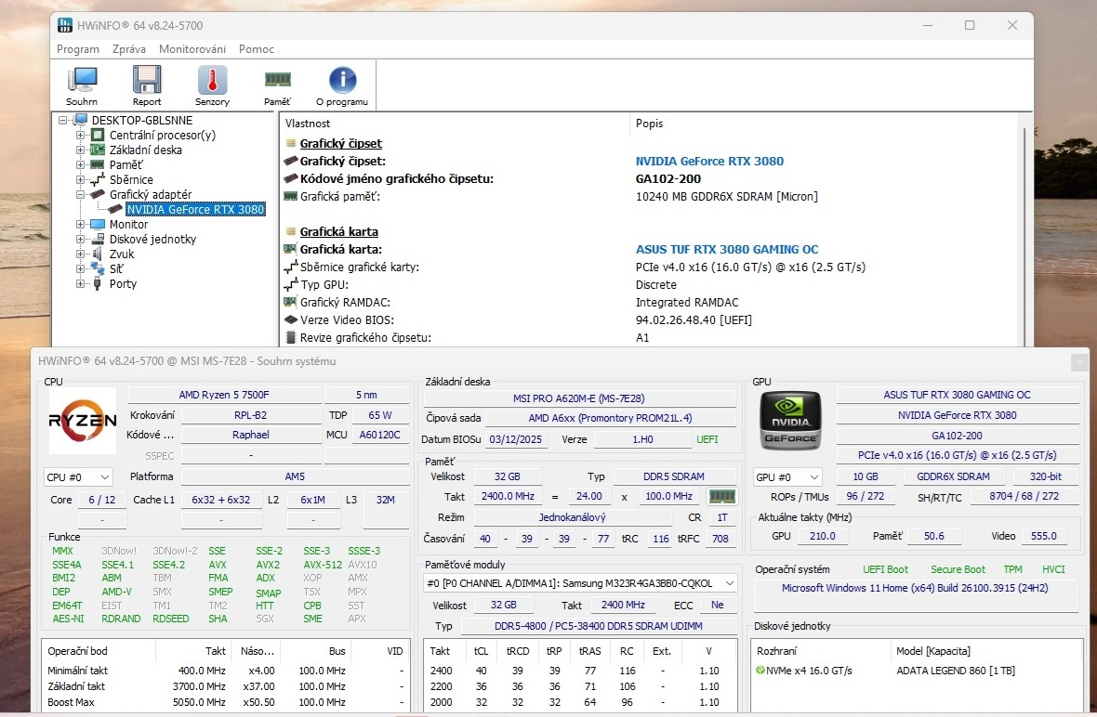Select NVIDIA GeForce RTX 3080 in the device tree
The width and height of the screenshot is (1097, 717).
tap(195, 209)
